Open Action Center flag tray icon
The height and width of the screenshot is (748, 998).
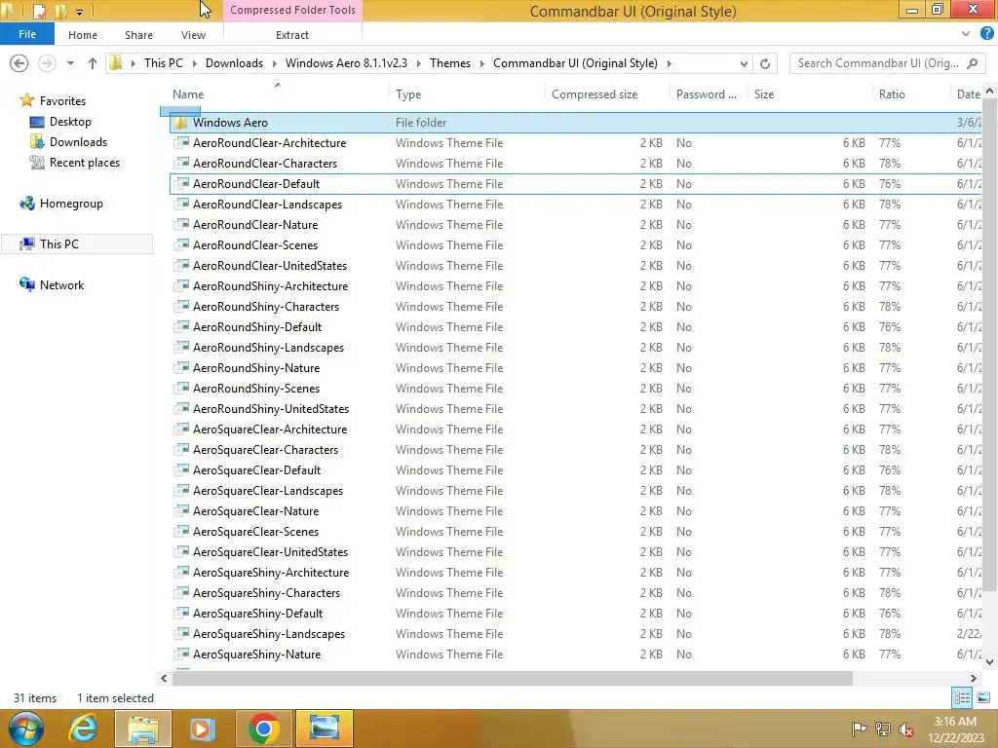coord(859,729)
